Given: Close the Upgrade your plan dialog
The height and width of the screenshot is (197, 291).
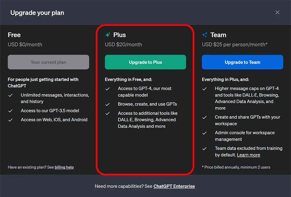Looking at the screenshot, I should click(x=277, y=12).
